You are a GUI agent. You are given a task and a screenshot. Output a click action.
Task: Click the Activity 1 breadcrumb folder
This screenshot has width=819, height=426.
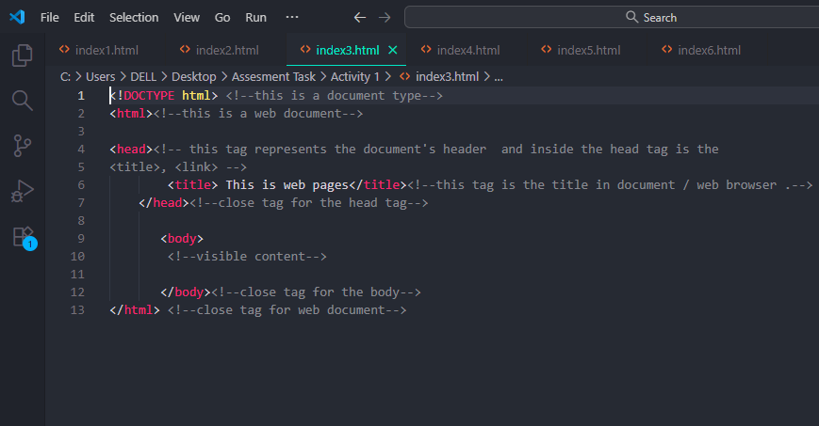[x=354, y=76]
